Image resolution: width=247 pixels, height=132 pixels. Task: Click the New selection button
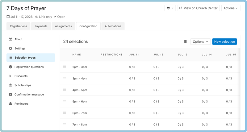coord(224,42)
